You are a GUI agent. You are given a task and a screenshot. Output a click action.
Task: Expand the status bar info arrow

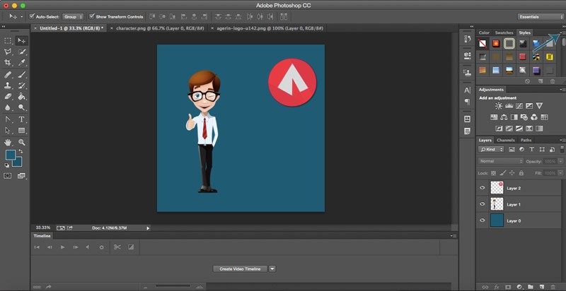click(148, 228)
